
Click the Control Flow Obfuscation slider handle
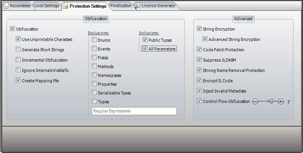[x=271, y=101]
